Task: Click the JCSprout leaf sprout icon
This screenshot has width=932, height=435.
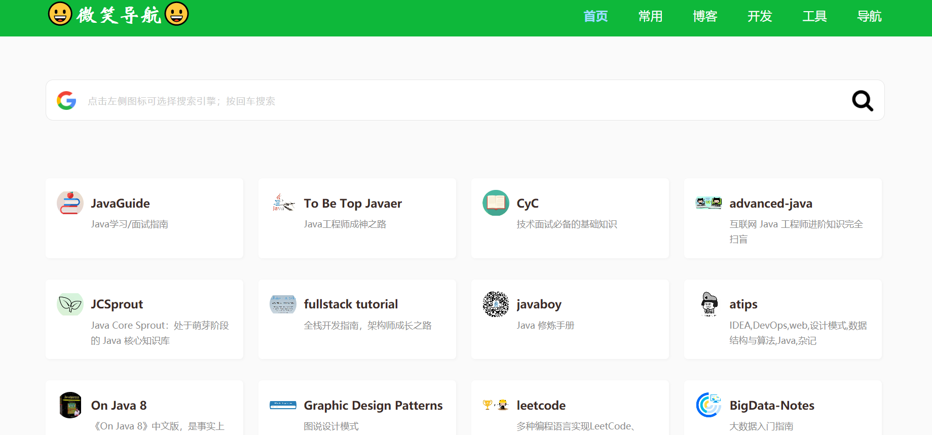Action: (x=70, y=304)
